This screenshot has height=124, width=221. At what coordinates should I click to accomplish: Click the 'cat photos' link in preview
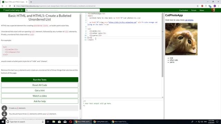coord(189,20)
